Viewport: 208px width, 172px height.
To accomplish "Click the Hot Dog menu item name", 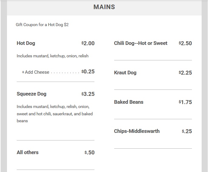I will tap(26, 43).
